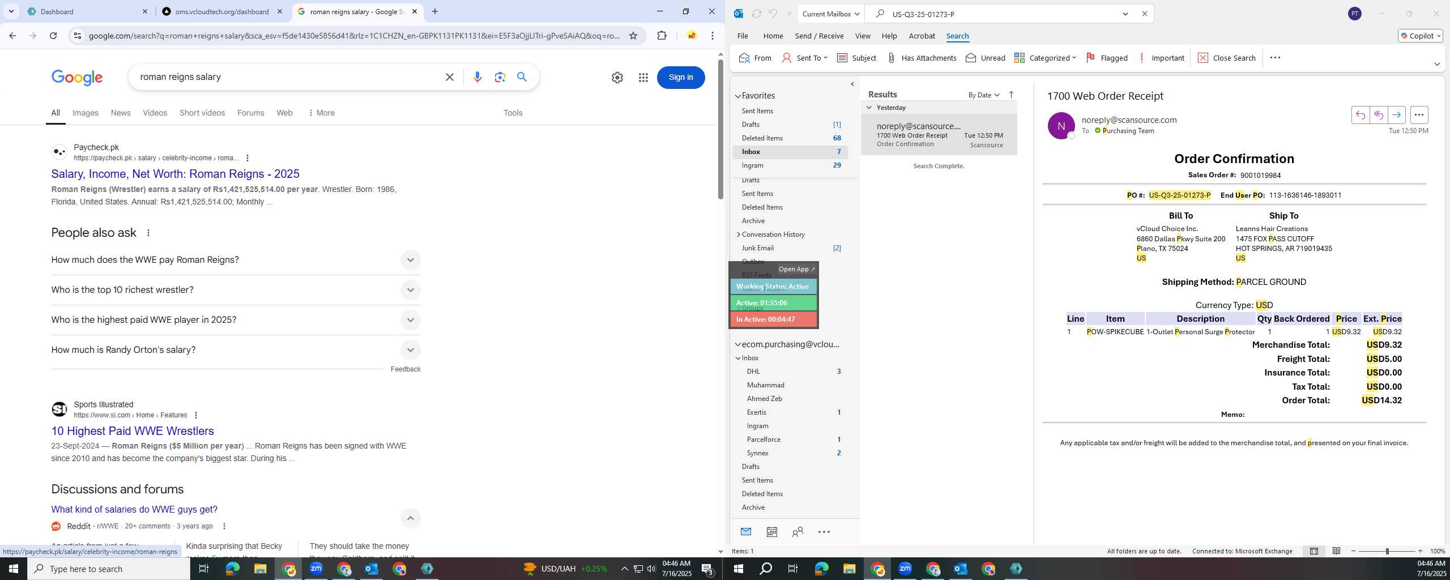Filter search by From sender

pos(755,58)
